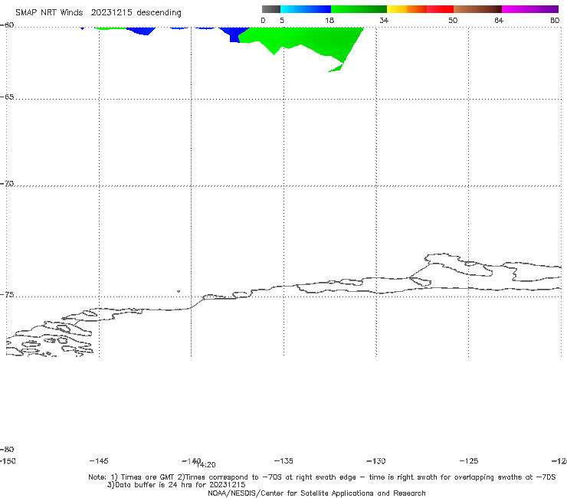The height and width of the screenshot is (498, 567).
Task: Click the latitude label "-80"
Action: point(7,449)
